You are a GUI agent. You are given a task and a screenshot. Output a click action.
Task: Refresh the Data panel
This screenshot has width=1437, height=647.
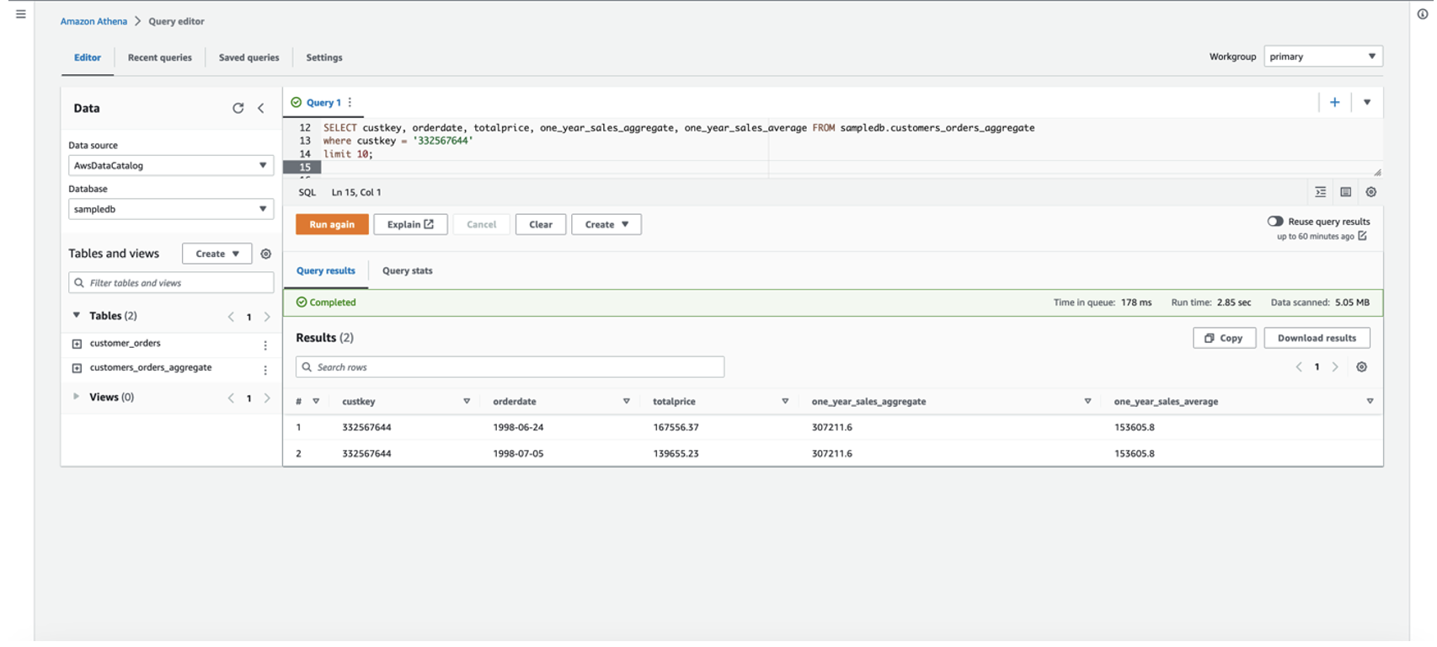coord(238,108)
